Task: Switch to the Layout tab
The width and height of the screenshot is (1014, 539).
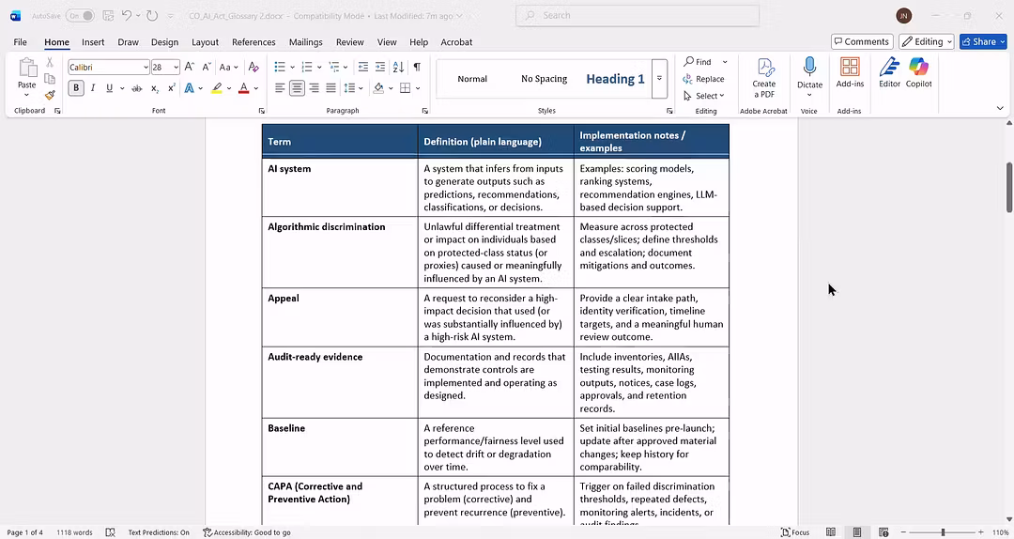Action: (205, 42)
